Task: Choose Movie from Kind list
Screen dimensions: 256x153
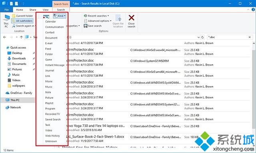Action: pyautogui.click(x=49, y=81)
